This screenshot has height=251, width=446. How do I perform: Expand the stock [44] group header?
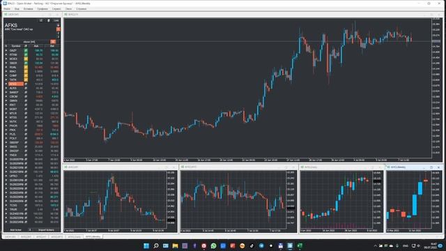coord(29,42)
